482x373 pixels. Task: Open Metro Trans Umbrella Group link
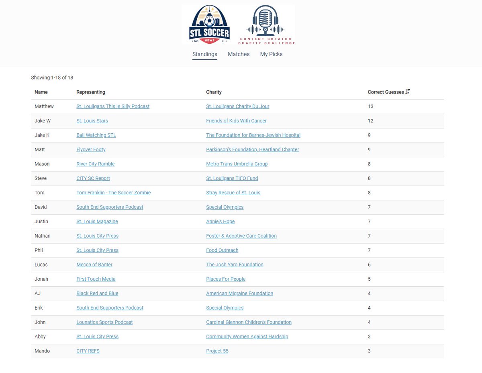(x=237, y=164)
